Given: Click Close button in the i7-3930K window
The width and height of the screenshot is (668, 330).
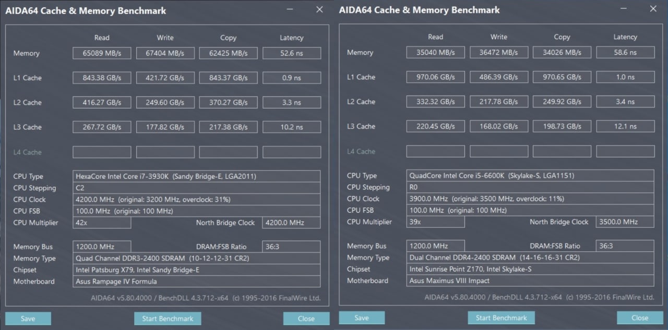Looking at the screenshot, I should [306, 319].
